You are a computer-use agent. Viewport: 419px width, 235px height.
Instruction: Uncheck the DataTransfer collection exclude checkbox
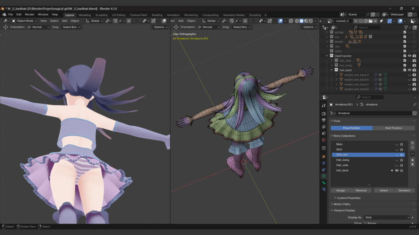[x=405, y=56]
